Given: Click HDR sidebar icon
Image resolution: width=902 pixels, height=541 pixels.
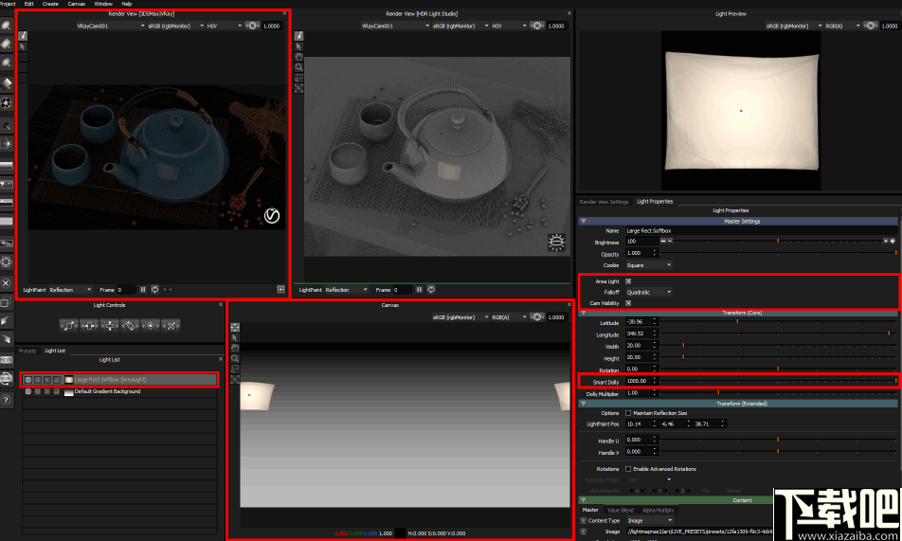Looking at the screenshot, I should [x=7, y=360].
